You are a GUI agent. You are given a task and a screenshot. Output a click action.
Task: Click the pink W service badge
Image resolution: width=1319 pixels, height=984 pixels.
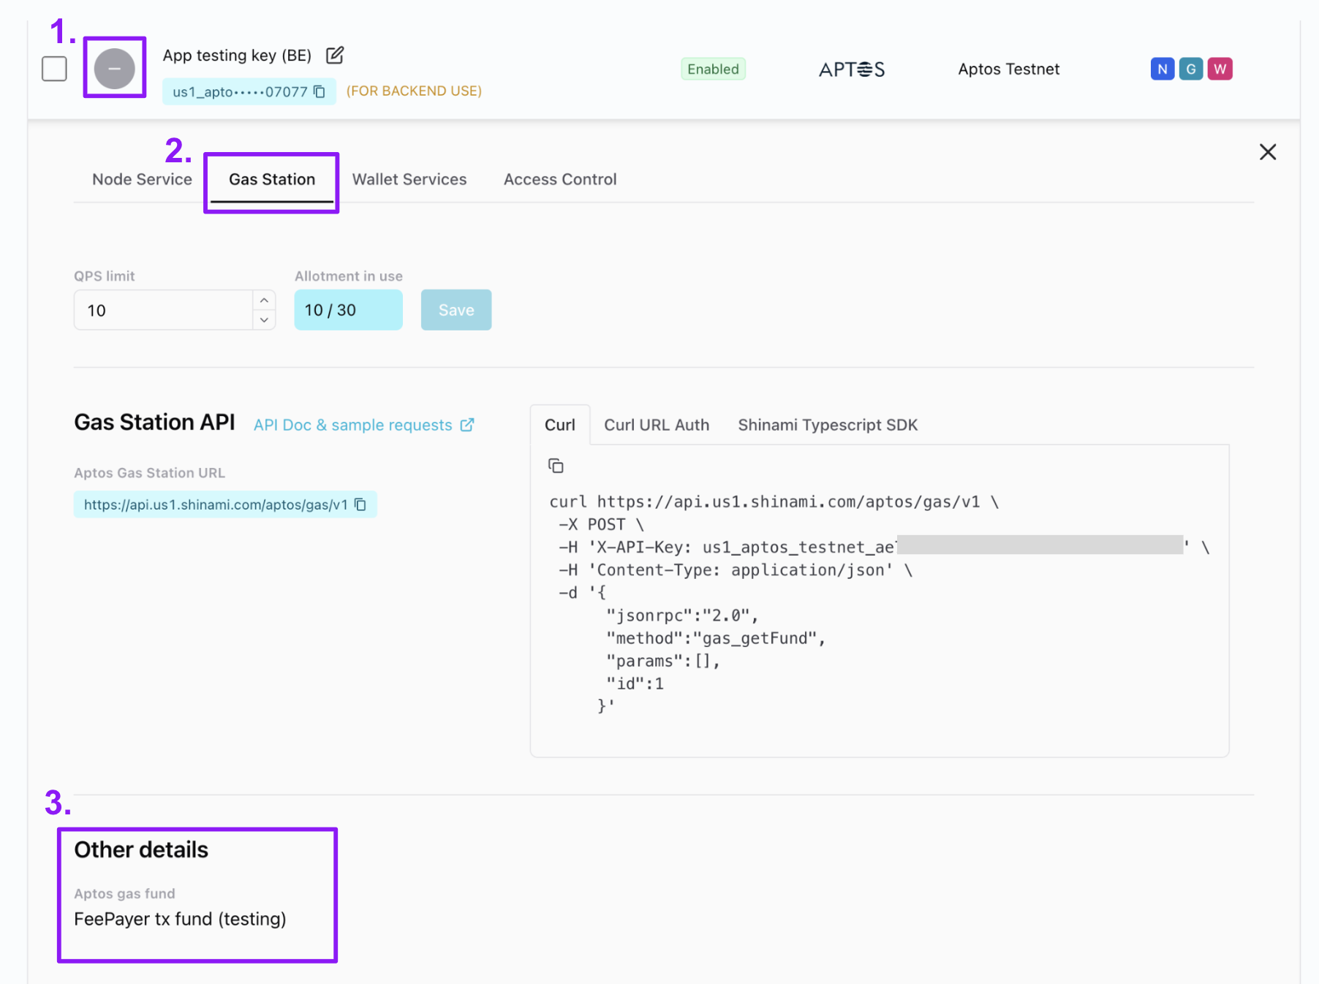tap(1220, 69)
